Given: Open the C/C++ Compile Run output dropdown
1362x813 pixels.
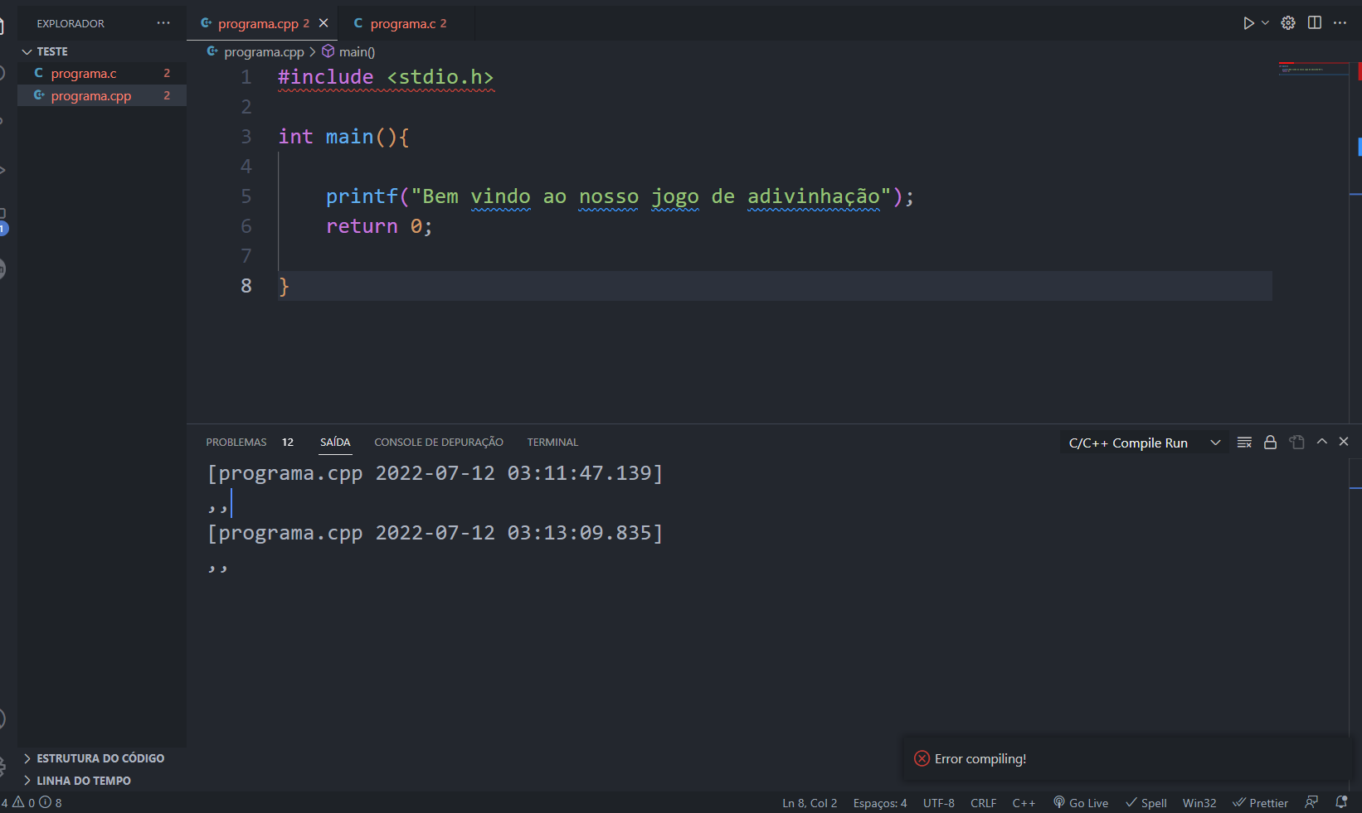Looking at the screenshot, I should click(1143, 443).
